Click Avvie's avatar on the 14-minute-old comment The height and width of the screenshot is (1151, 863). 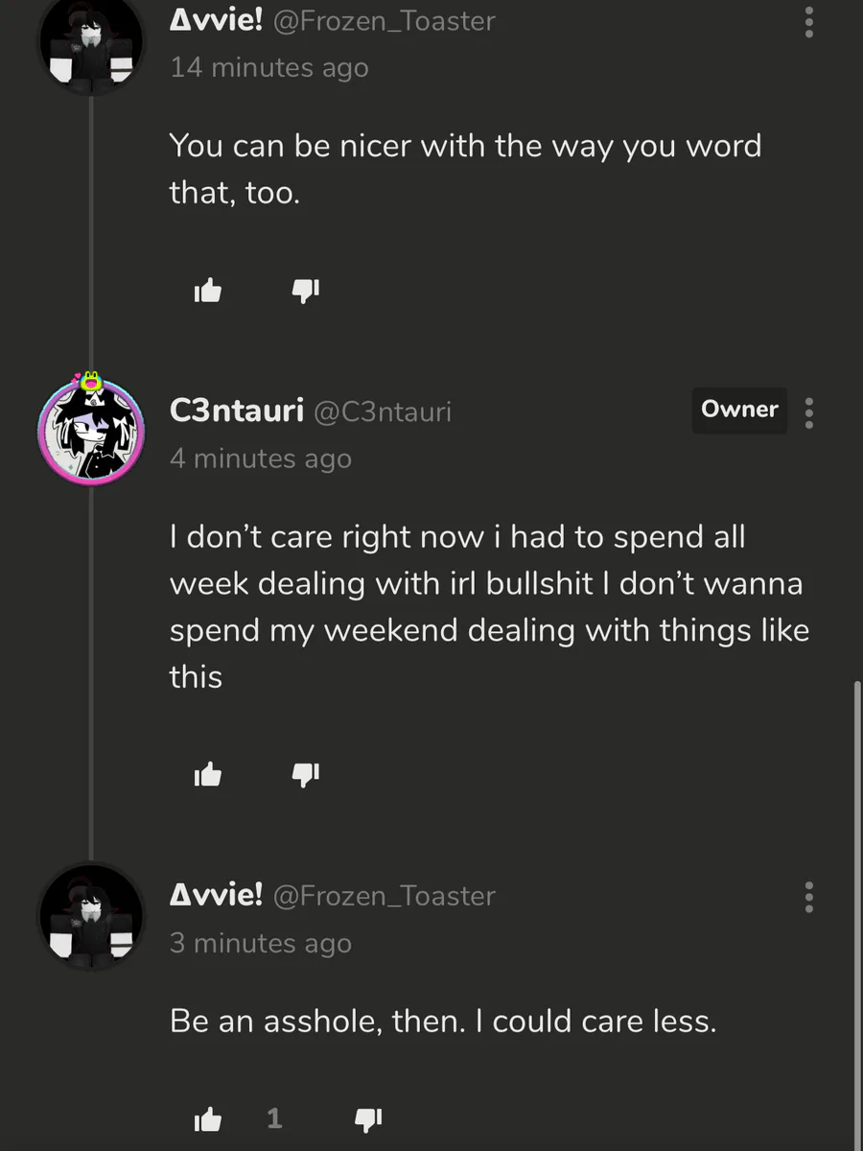[x=90, y=43]
